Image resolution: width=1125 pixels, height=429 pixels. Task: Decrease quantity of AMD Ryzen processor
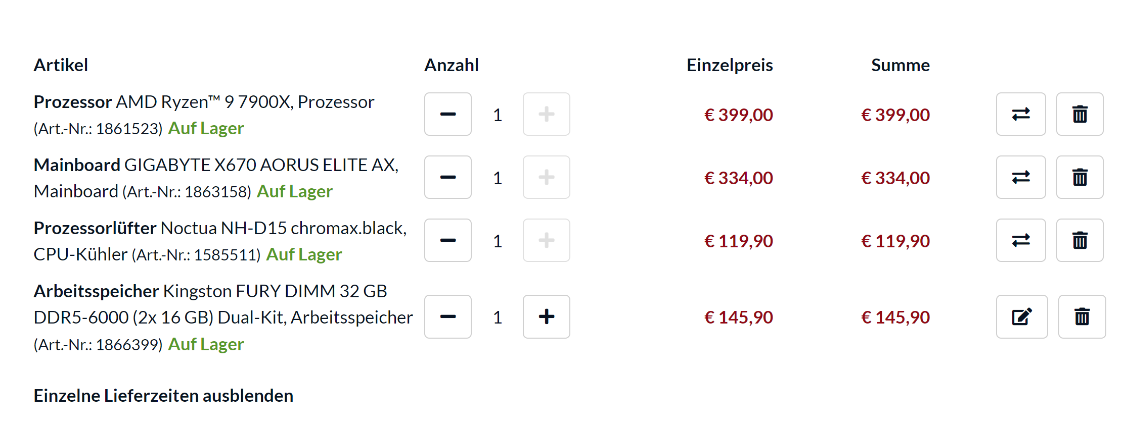[447, 114]
